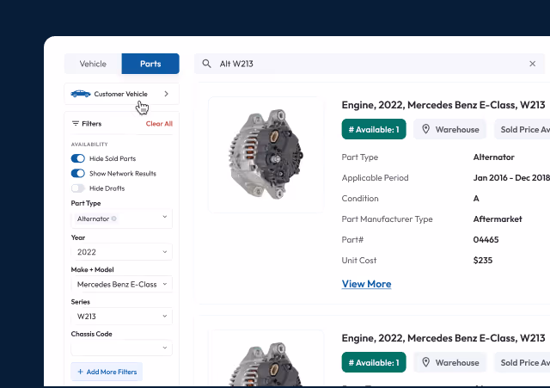Viewport: 550px width, 388px height.
Task: Open View More link for first result
Action: 367,284
